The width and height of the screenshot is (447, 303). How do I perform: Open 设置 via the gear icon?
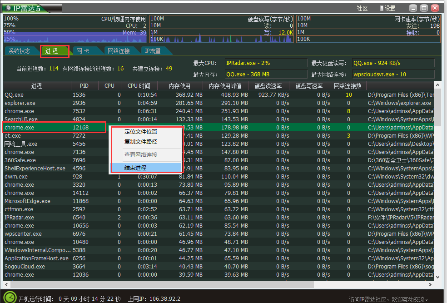click(x=388, y=7)
